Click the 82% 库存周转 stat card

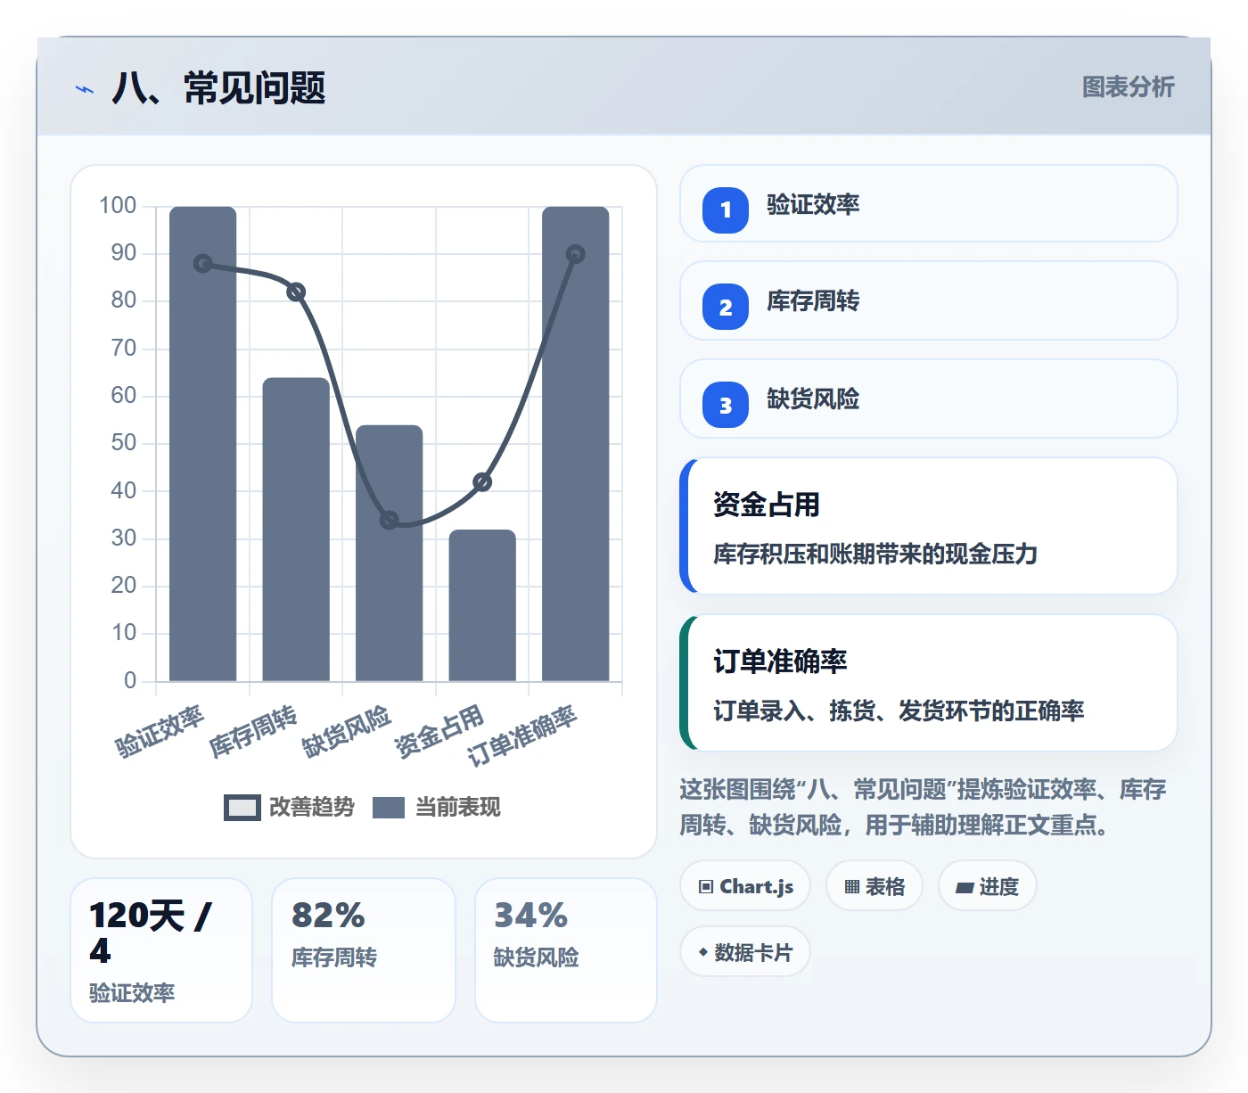[x=364, y=950]
